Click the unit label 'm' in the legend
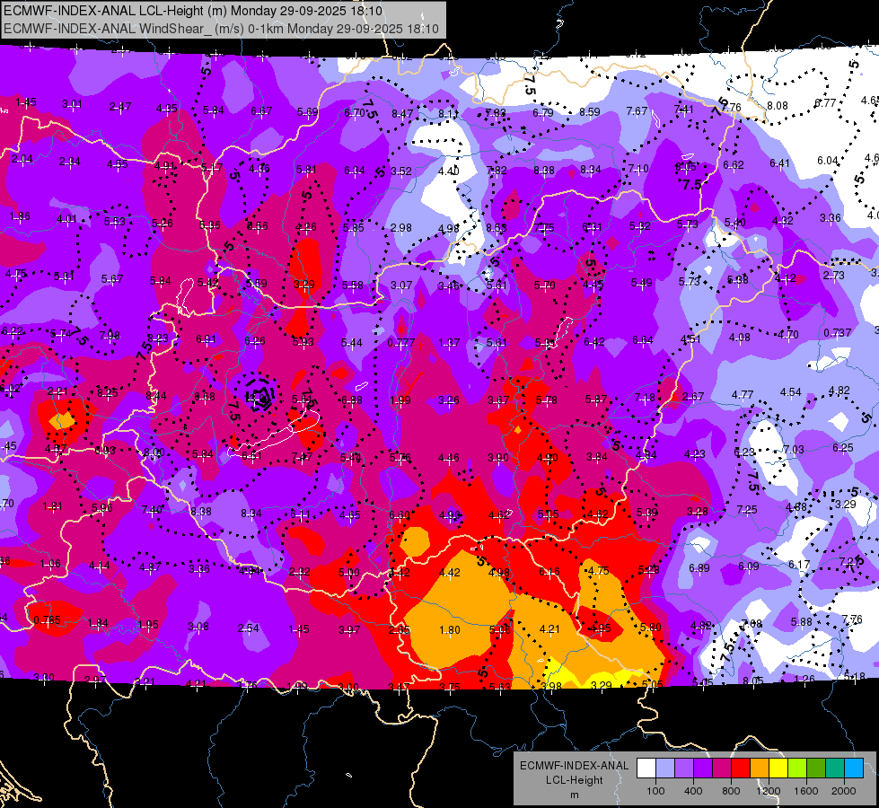The image size is (879, 808). [x=574, y=795]
